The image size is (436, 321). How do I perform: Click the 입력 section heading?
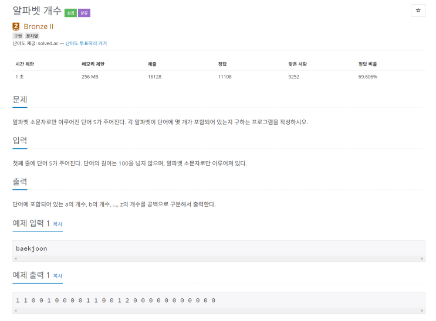pos(20,141)
